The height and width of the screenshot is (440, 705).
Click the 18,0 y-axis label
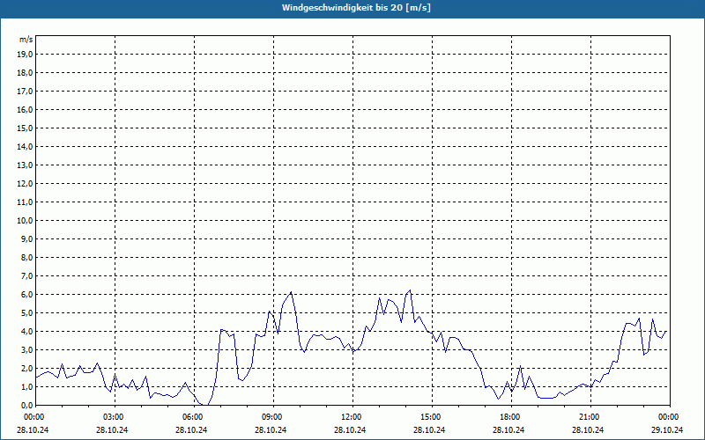pos(25,73)
